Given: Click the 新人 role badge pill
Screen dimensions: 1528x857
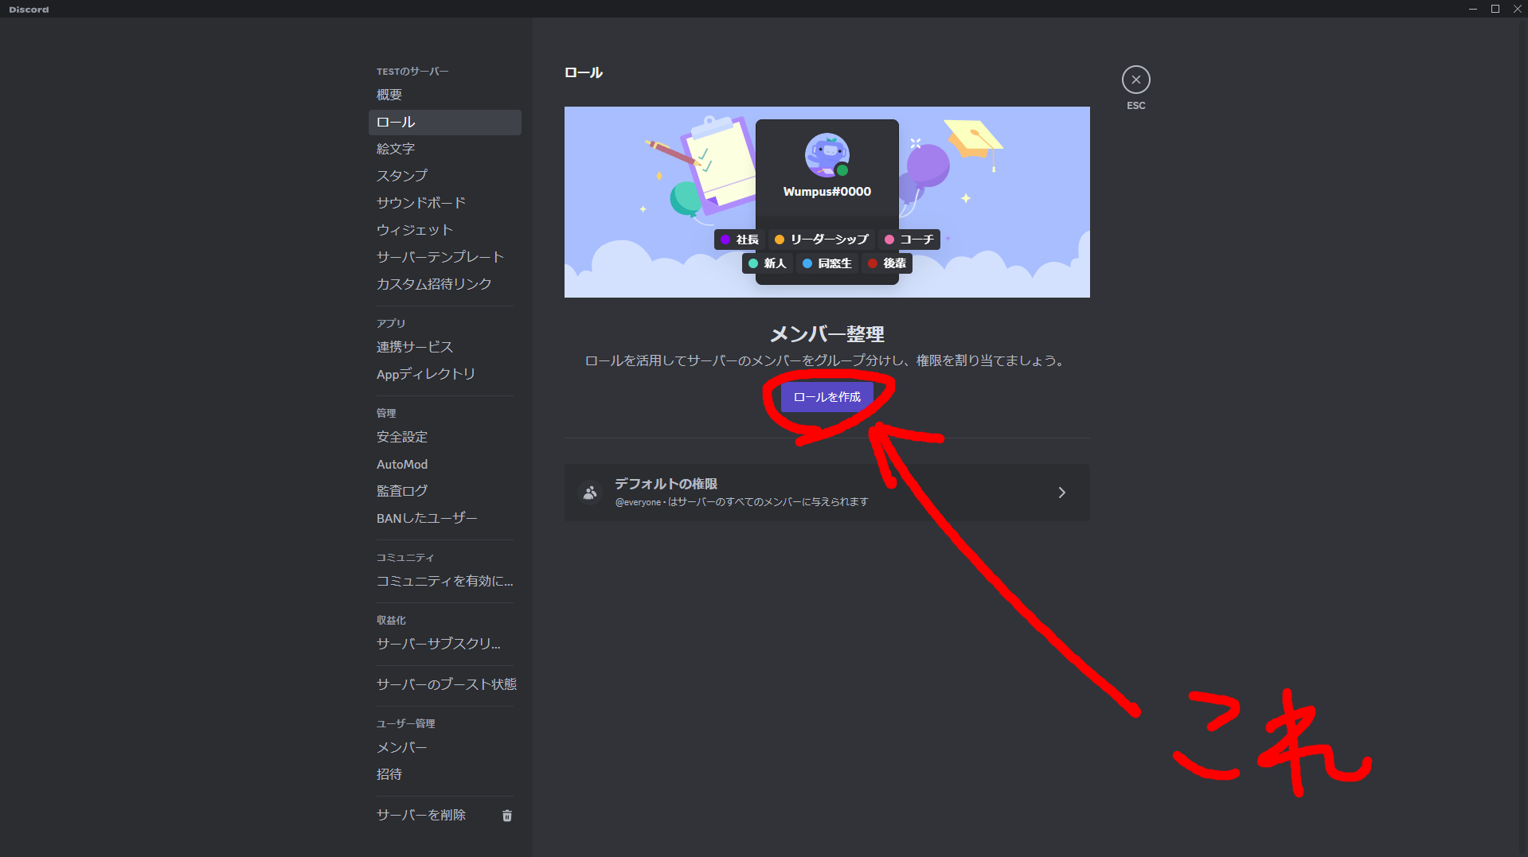Looking at the screenshot, I should pyautogui.click(x=768, y=263).
